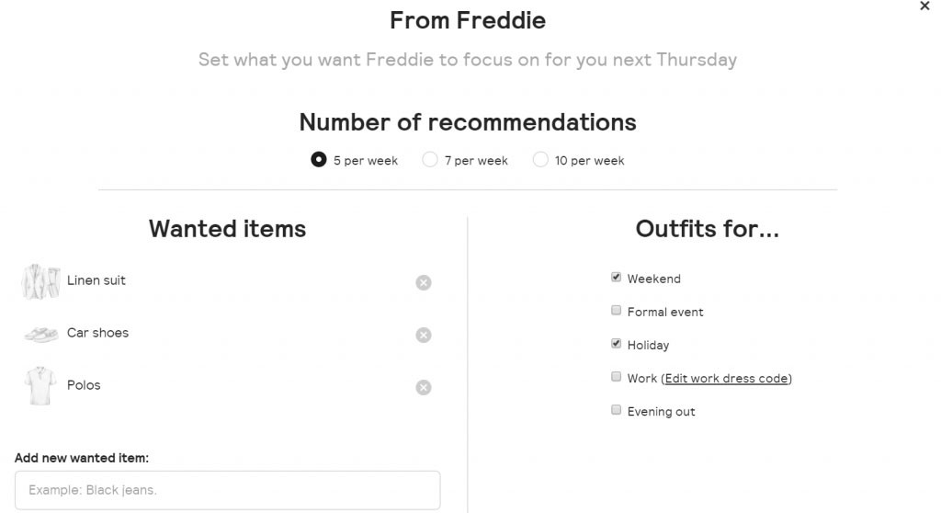Select 7 per week recommendations
Screen dimensions: 941x513
pos(430,160)
